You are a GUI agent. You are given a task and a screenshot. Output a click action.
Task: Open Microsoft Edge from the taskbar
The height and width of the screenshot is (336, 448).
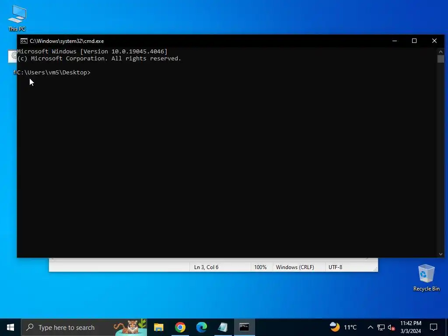[201, 327]
